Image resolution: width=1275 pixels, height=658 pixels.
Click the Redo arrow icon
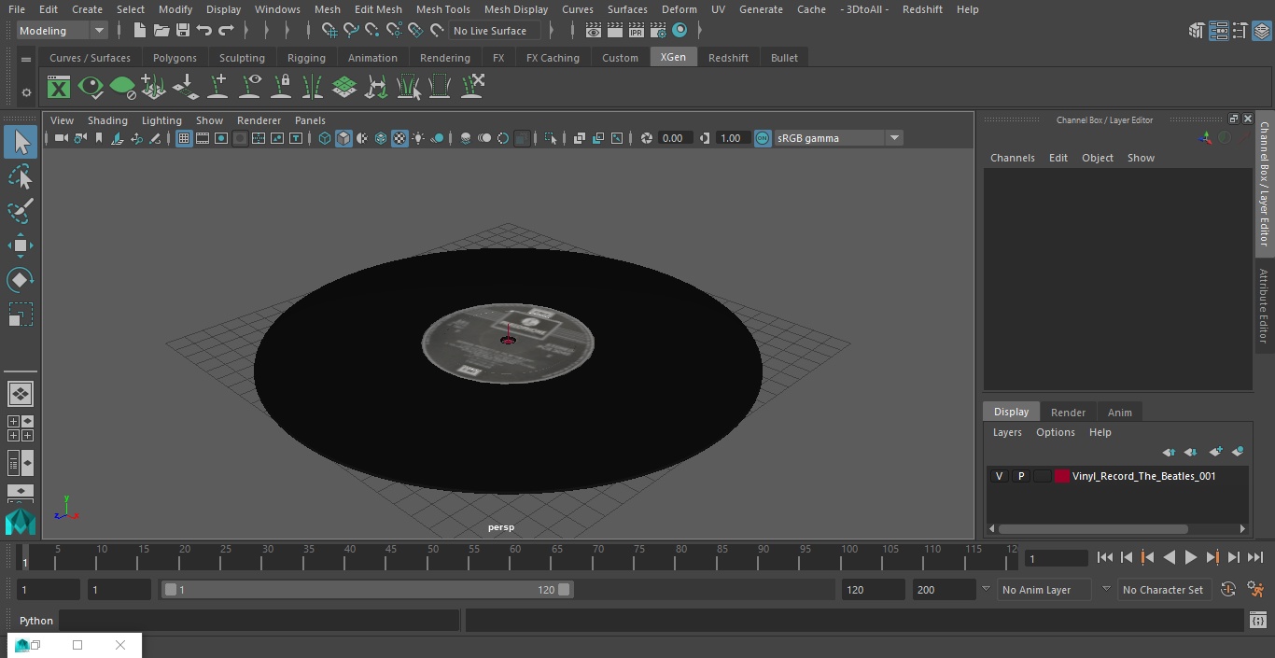tap(226, 31)
